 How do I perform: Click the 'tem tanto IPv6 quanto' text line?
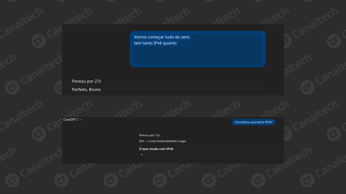[x=155, y=43]
